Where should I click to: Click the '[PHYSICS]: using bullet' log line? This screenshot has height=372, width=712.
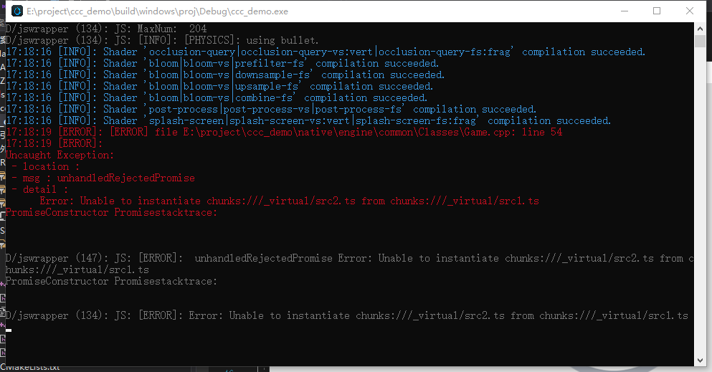point(162,40)
